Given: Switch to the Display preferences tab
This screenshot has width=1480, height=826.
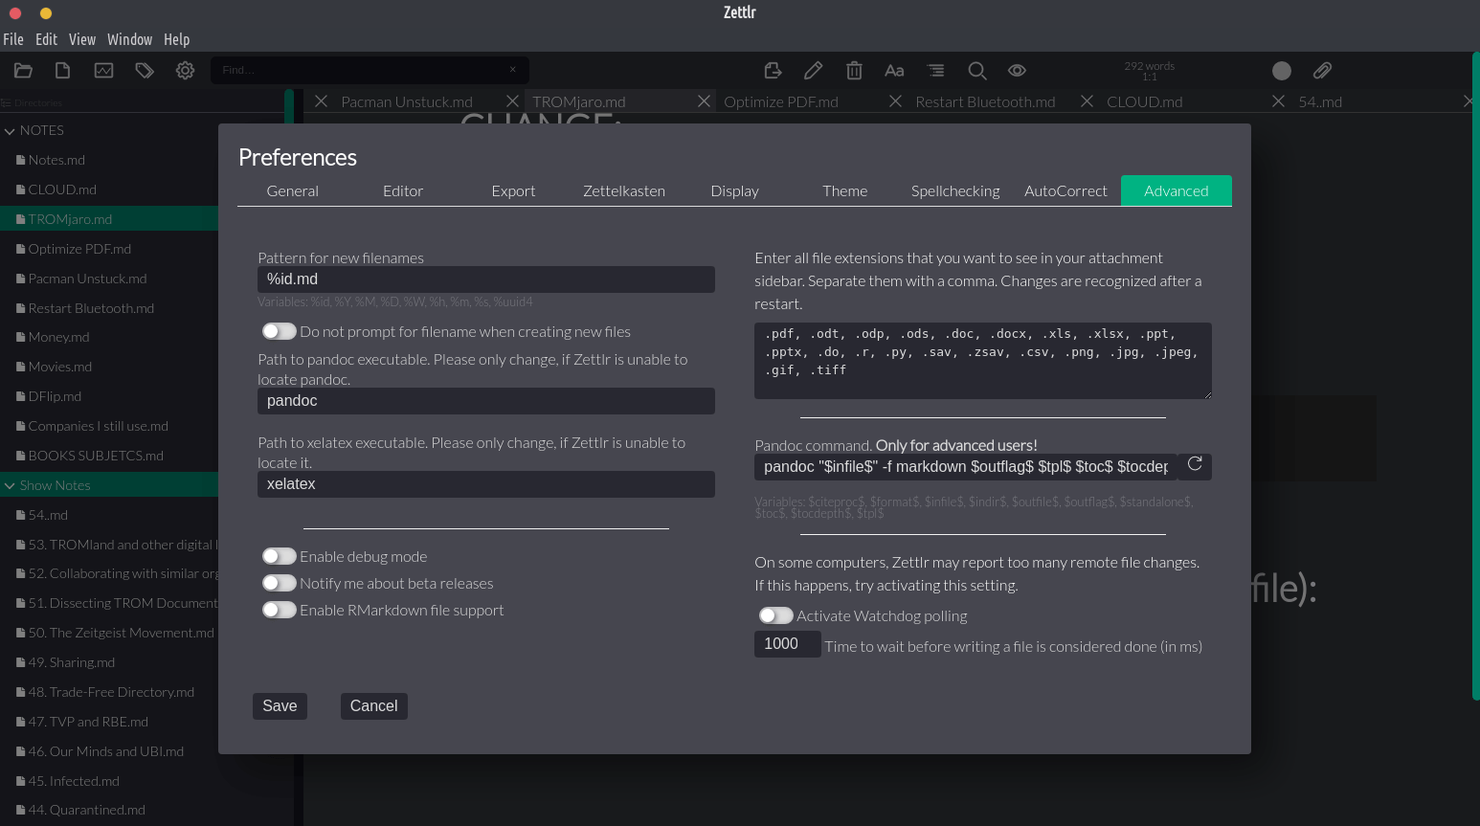Looking at the screenshot, I should pos(734,190).
